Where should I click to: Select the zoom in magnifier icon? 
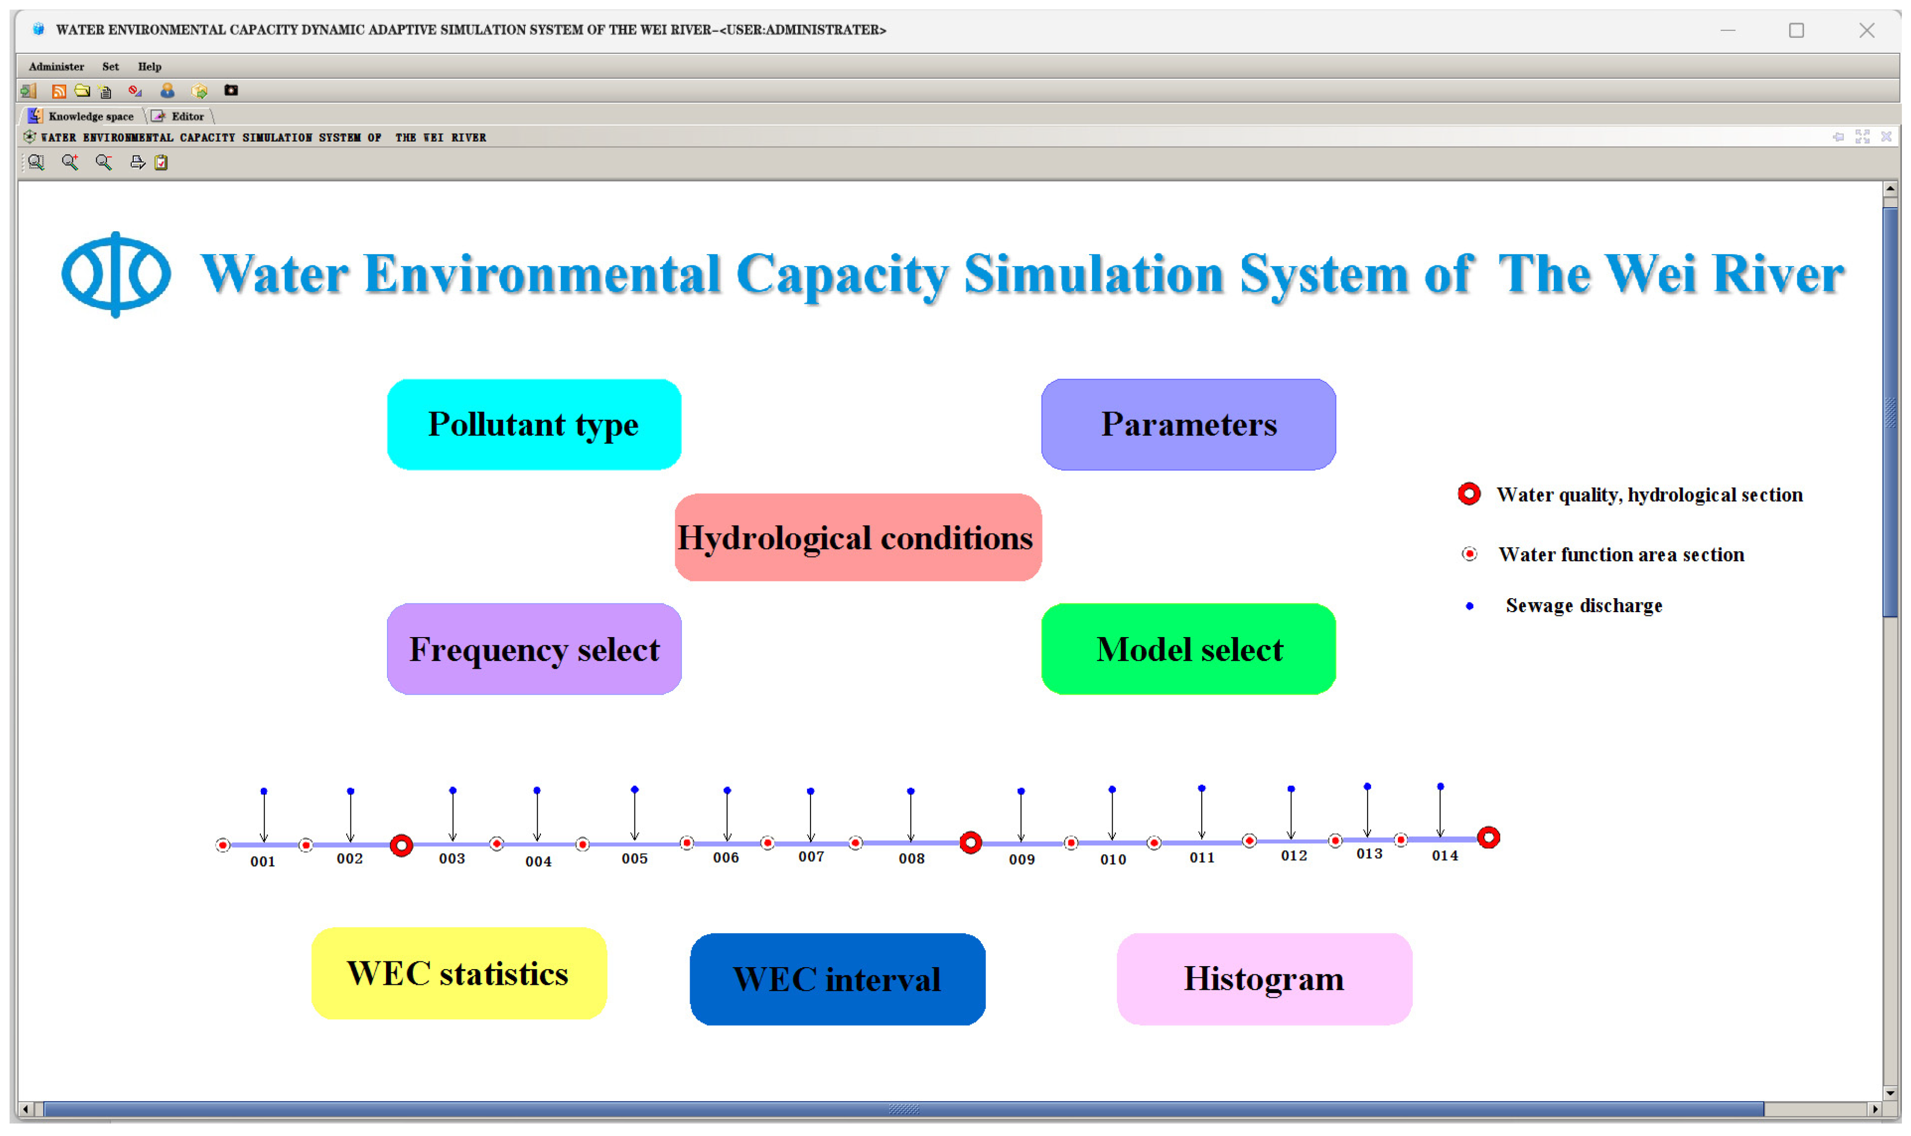pos(70,162)
